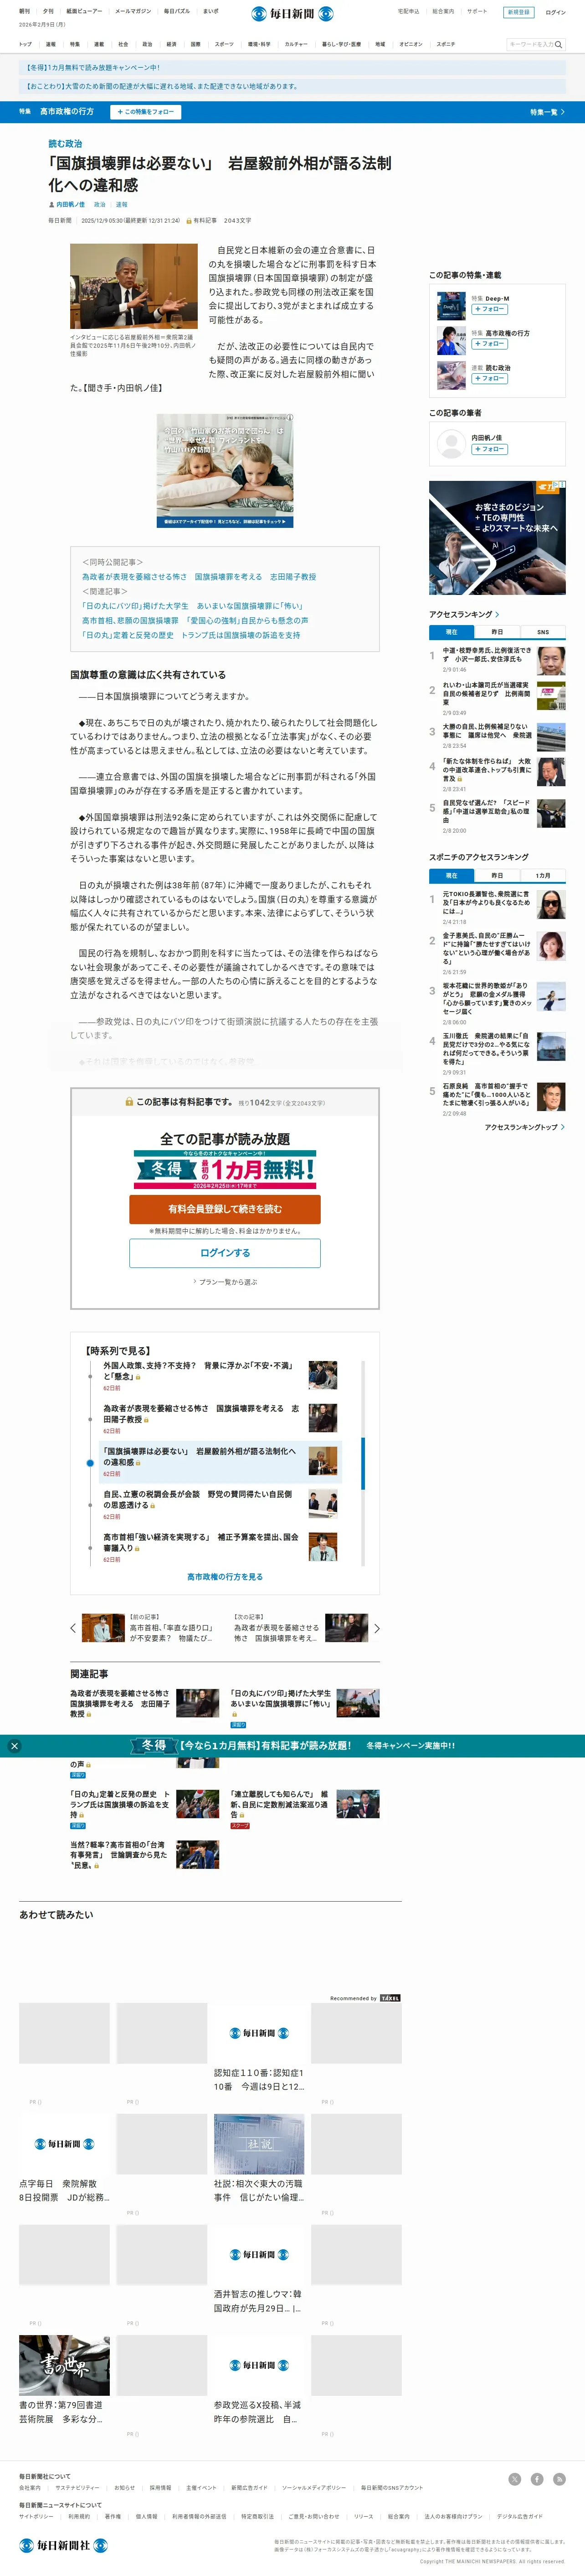Image resolution: width=585 pixels, height=2576 pixels.
Task: Open プラン一覧から選ぶ link
Action: 225,1281
